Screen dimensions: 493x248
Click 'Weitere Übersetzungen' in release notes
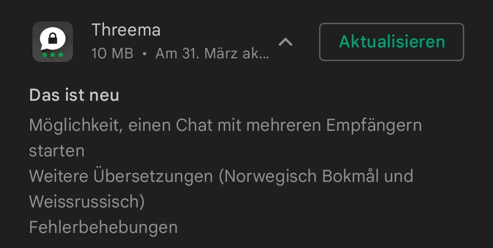click(121, 176)
